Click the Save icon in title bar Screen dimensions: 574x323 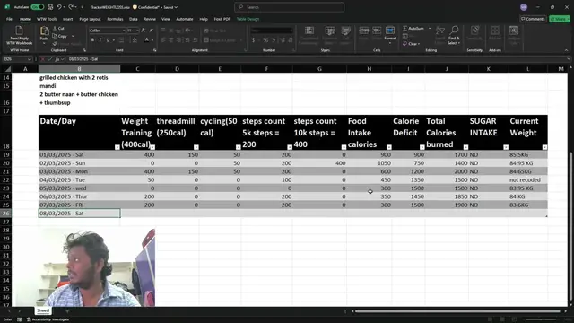click(50, 7)
